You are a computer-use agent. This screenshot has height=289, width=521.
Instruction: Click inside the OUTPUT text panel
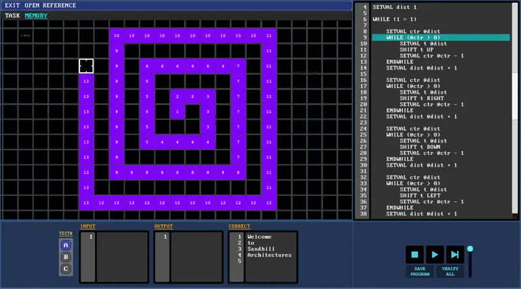pos(197,257)
